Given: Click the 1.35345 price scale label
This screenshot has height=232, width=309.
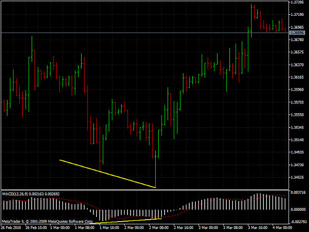Looking at the screenshot, I should click(x=297, y=127).
